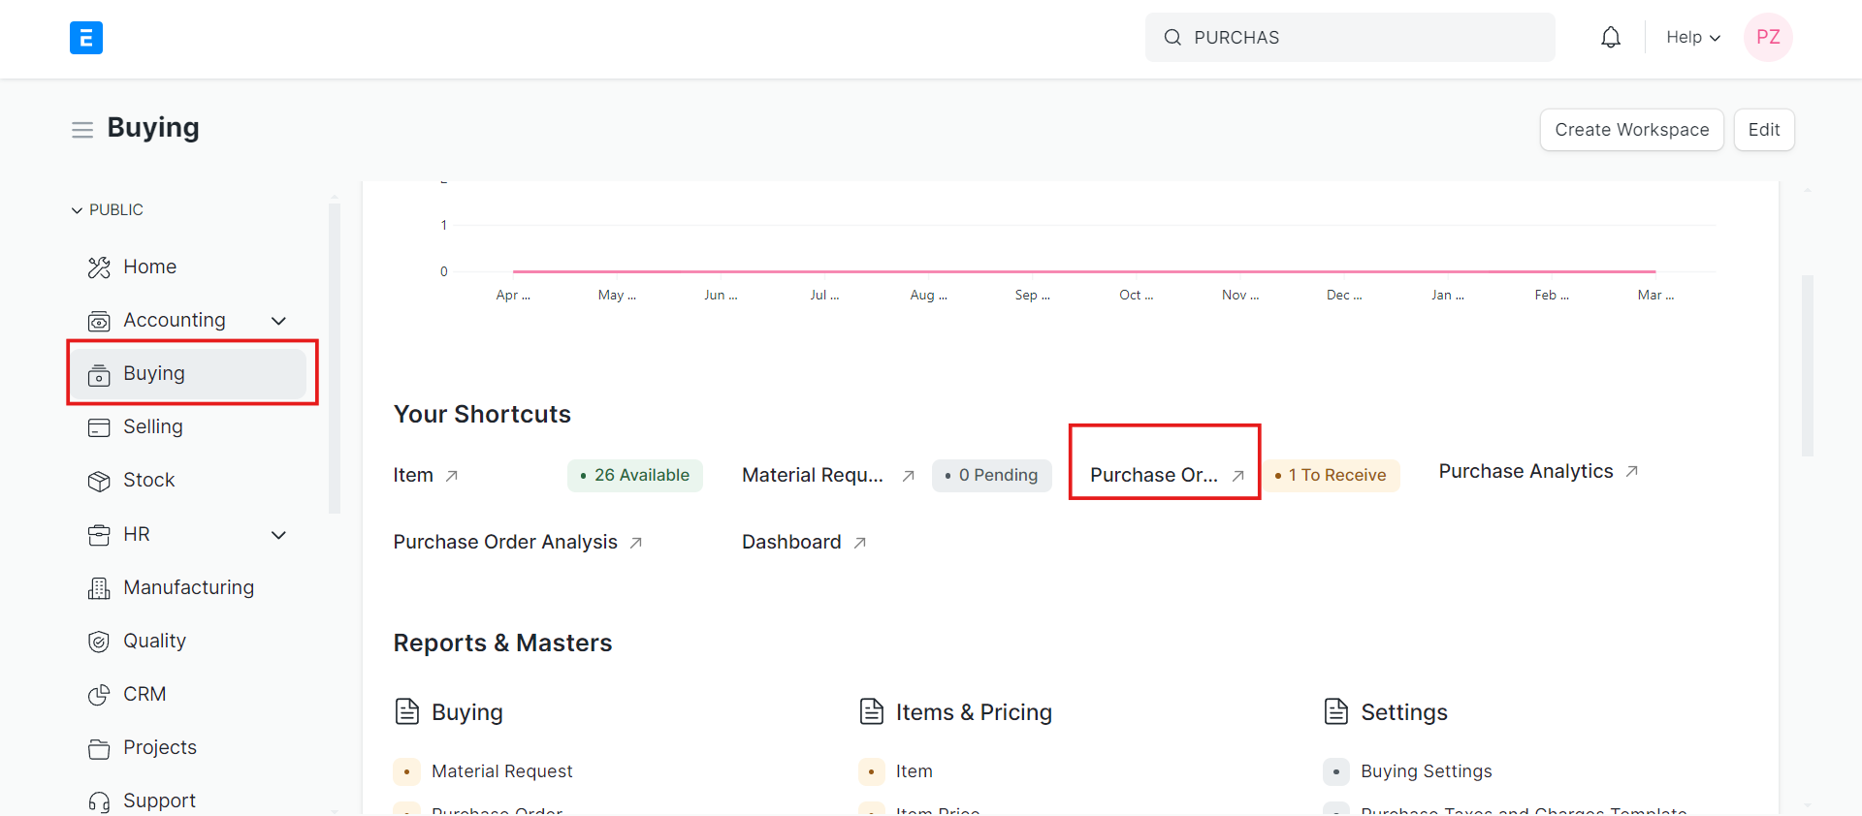Screen dimensions: 1862x816
Task: Click the Material Request report link
Action: click(x=502, y=771)
